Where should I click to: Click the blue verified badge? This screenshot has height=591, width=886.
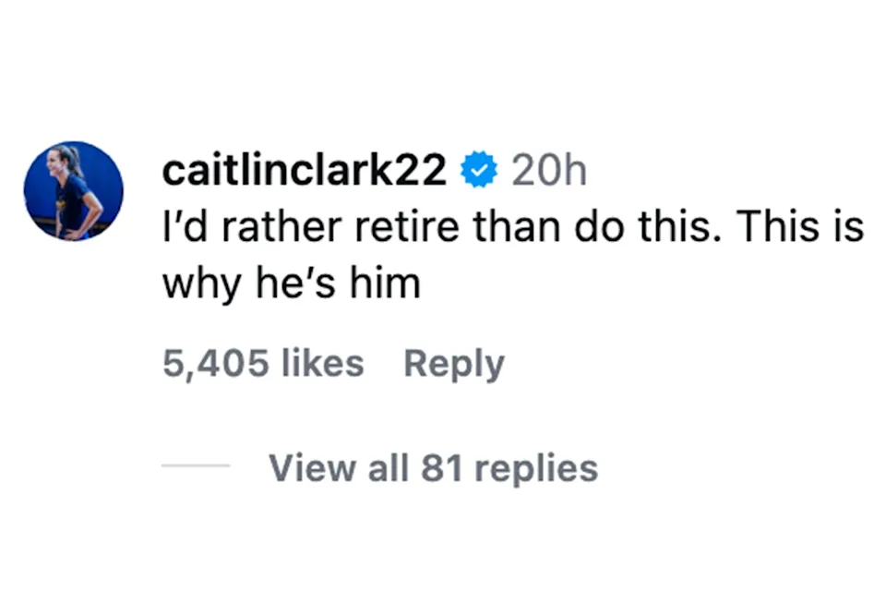click(x=479, y=171)
